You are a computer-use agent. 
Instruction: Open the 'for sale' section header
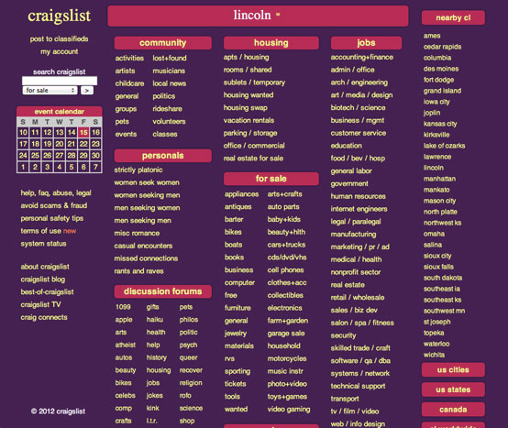click(271, 179)
